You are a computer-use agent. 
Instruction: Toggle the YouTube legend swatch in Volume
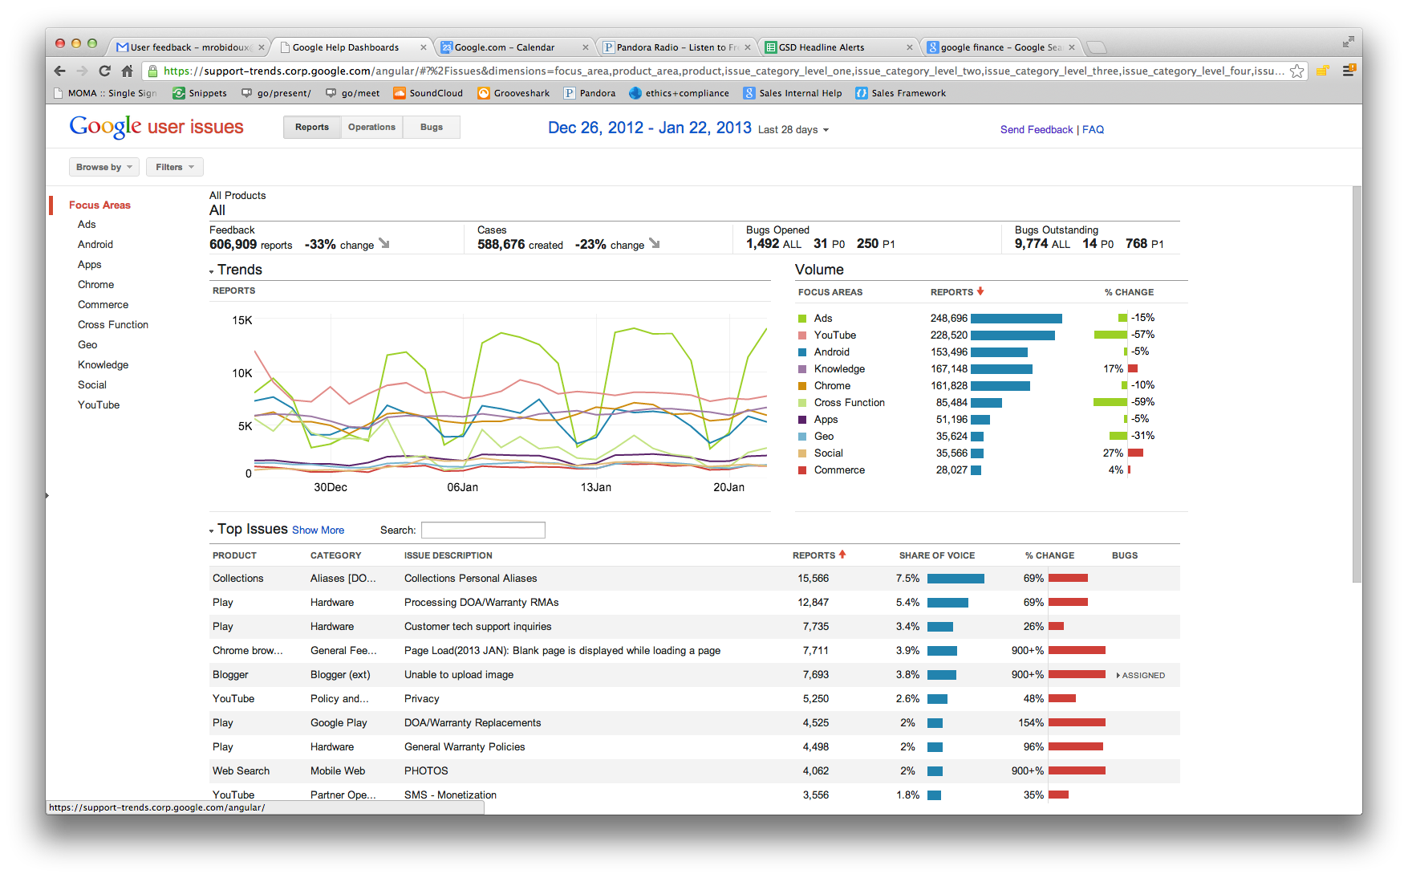click(x=802, y=335)
